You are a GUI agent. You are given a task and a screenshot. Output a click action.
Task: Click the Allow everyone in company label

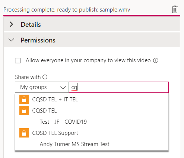click(x=88, y=60)
